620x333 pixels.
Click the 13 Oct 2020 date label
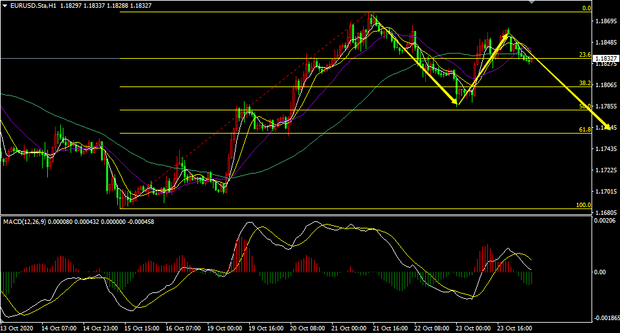click(x=17, y=328)
